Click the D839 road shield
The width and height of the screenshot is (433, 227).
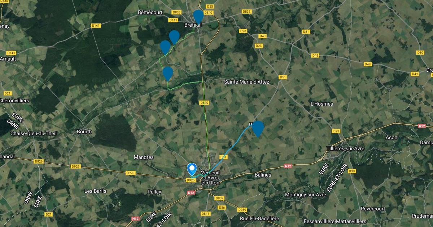[x=219, y=198]
